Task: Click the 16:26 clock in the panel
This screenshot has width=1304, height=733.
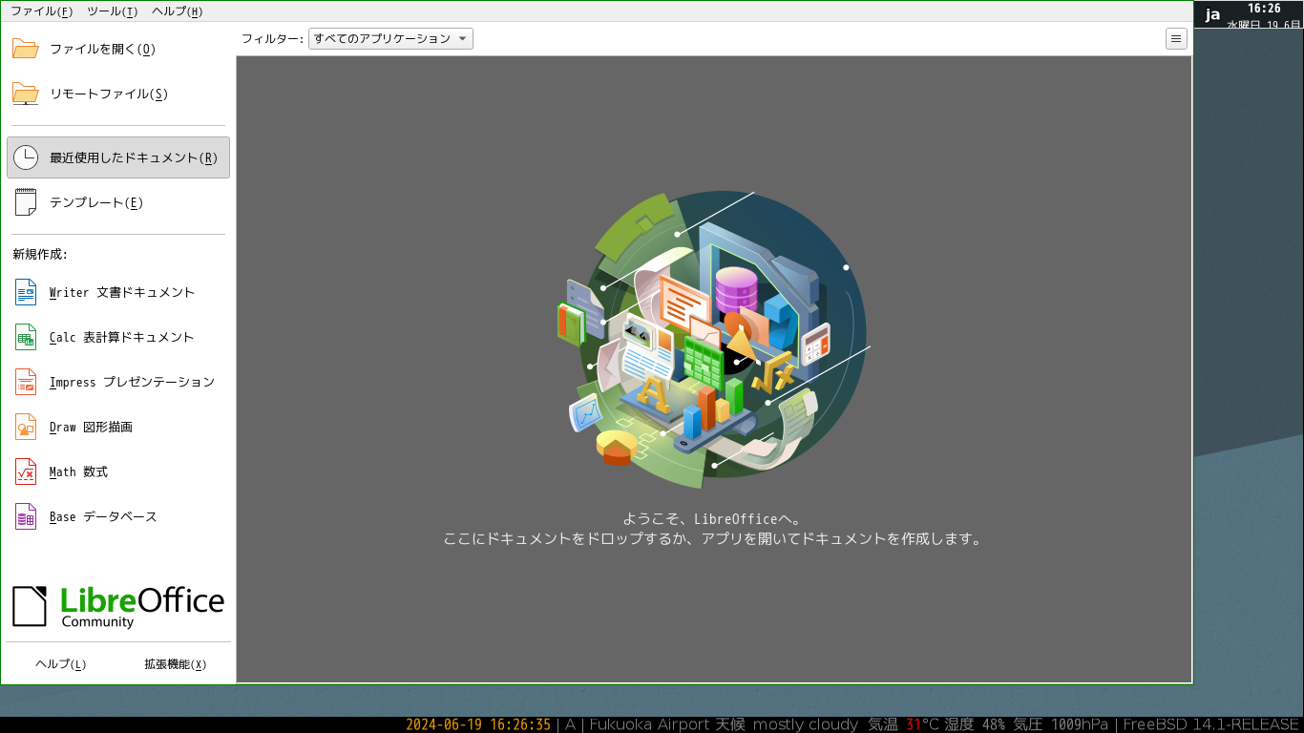Action: coord(1264,9)
